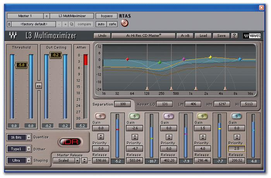Solo the purple mid band
The height and width of the screenshot is (178, 271).
[168, 116]
